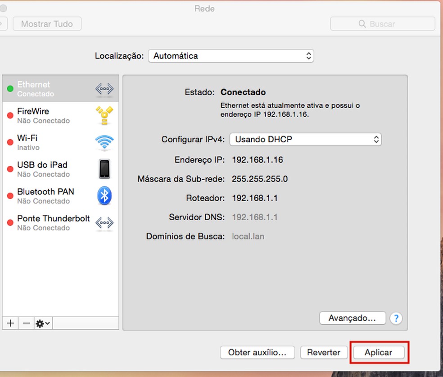Click the red status dot beside FireWire
Screen dimensions: 443x377
click(x=10, y=115)
